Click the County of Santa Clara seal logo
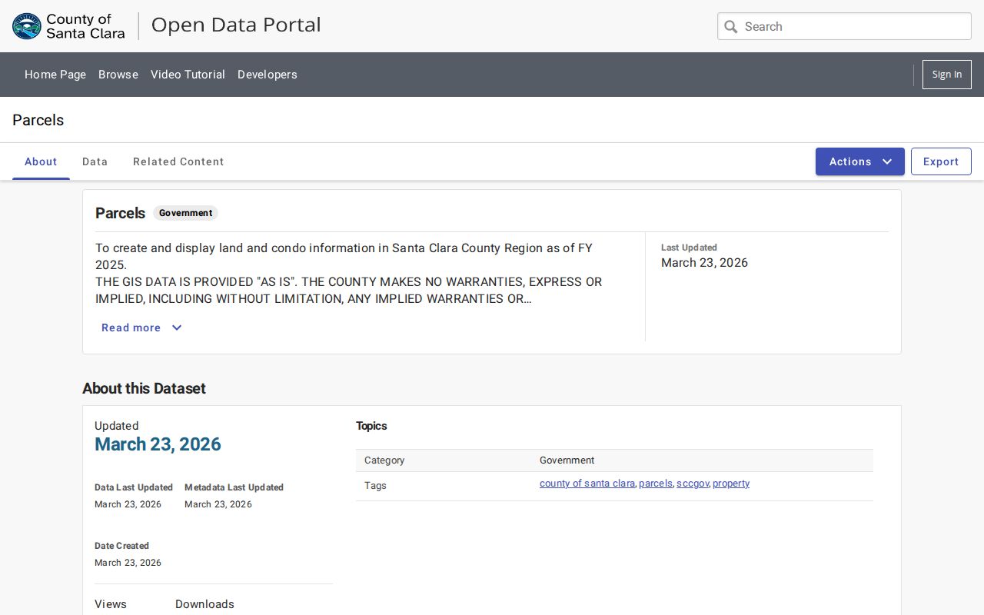Viewport: 984px width, 615px height. tap(27, 26)
